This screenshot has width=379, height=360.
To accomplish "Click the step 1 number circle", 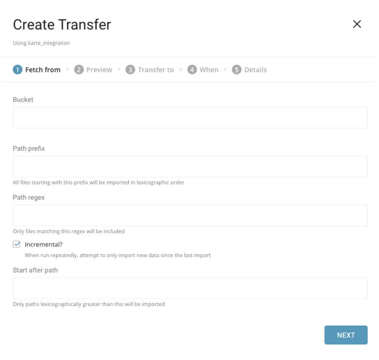I will pos(18,70).
